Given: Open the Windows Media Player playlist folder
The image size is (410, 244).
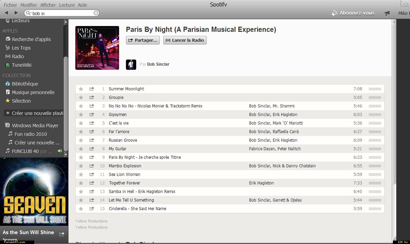Looking at the screenshot, I should point(32,126).
